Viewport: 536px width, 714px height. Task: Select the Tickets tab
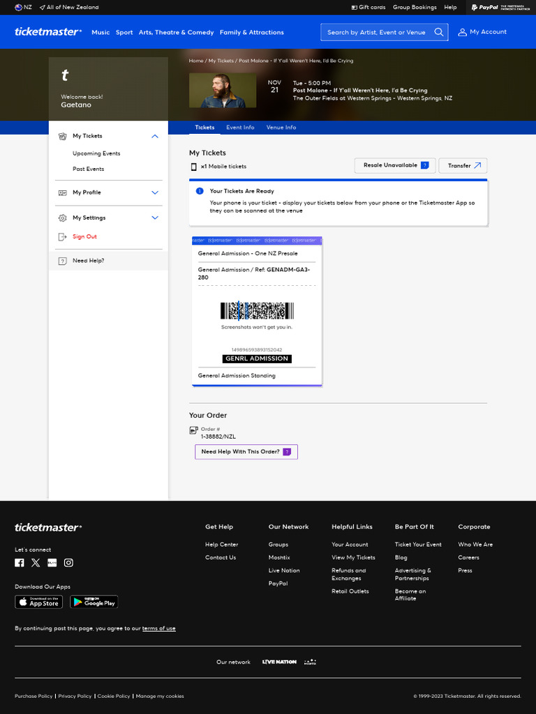pyautogui.click(x=204, y=128)
